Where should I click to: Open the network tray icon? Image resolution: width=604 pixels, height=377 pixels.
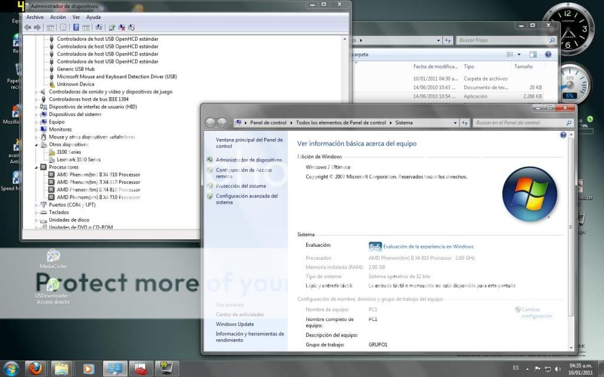[547, 369]
